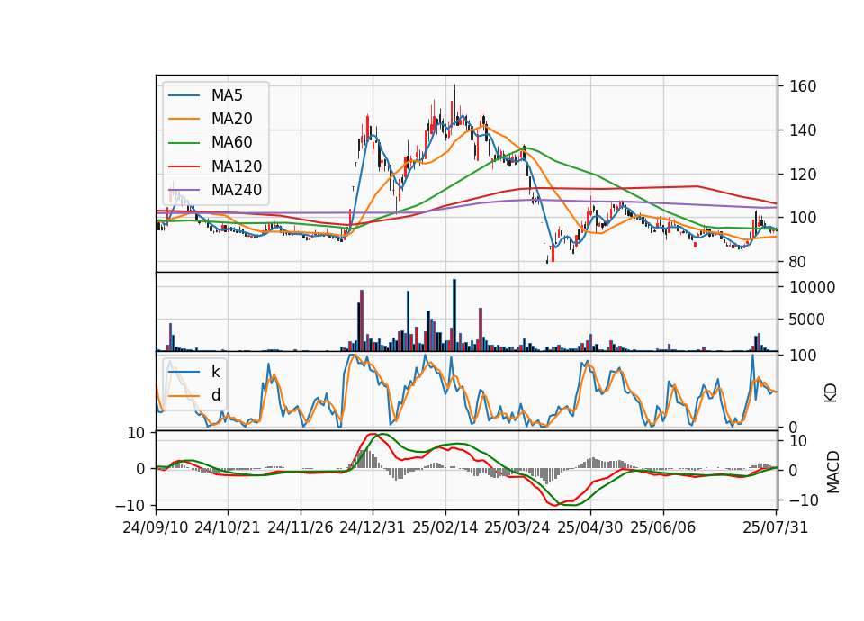Image resolution: width=864 pixels, height=621 pixels.
Task: Click the MA60 legend label
Action: (x=231, y=142)
